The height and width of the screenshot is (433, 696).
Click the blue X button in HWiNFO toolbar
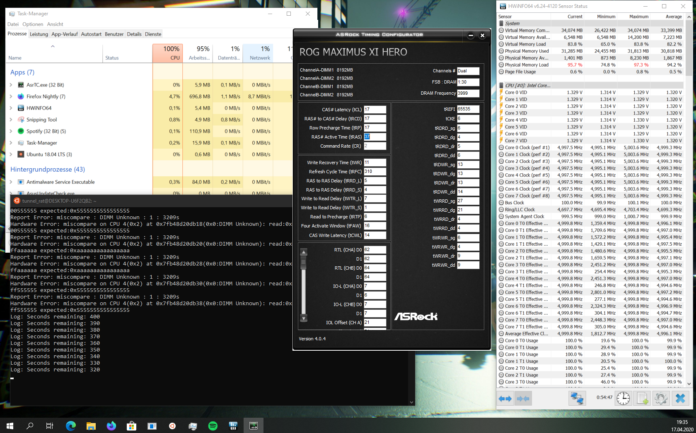click(x=680, y=398)
